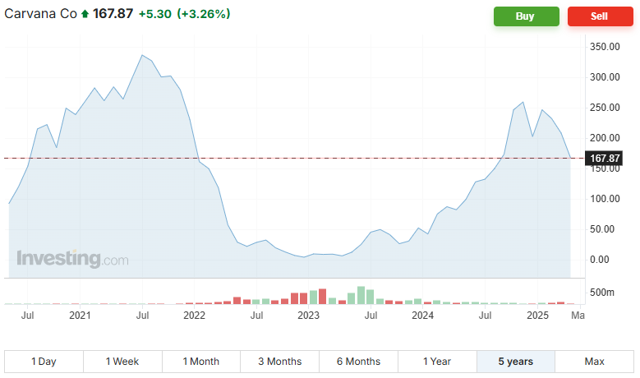Click the 500m volume axis label

[x=605, y=293]
